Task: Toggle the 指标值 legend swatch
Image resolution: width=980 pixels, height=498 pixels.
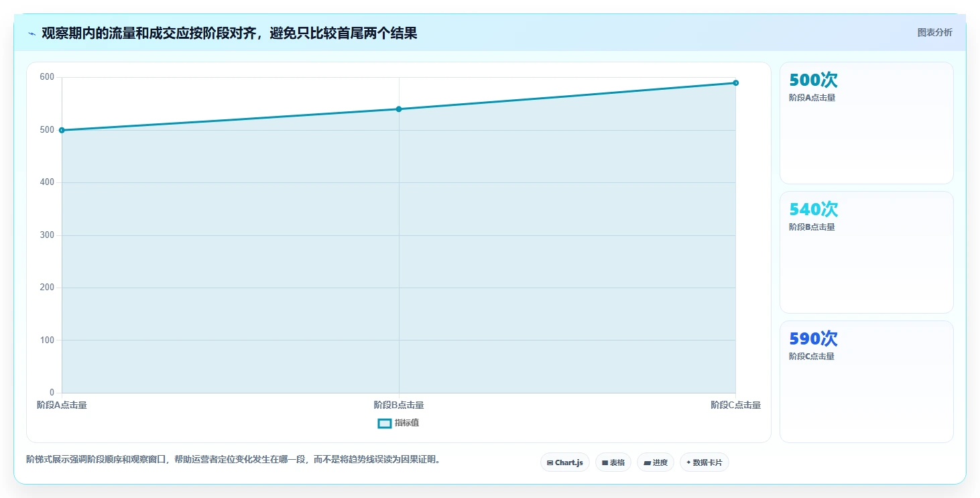Action: (x=385, y=423)
